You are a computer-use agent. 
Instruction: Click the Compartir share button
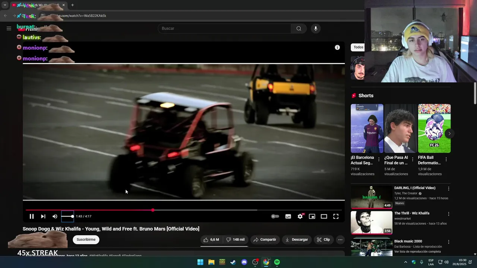point(265,240)
